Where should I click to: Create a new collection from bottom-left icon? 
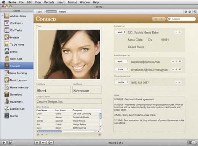pyautogui.click(x=10, y=143)
